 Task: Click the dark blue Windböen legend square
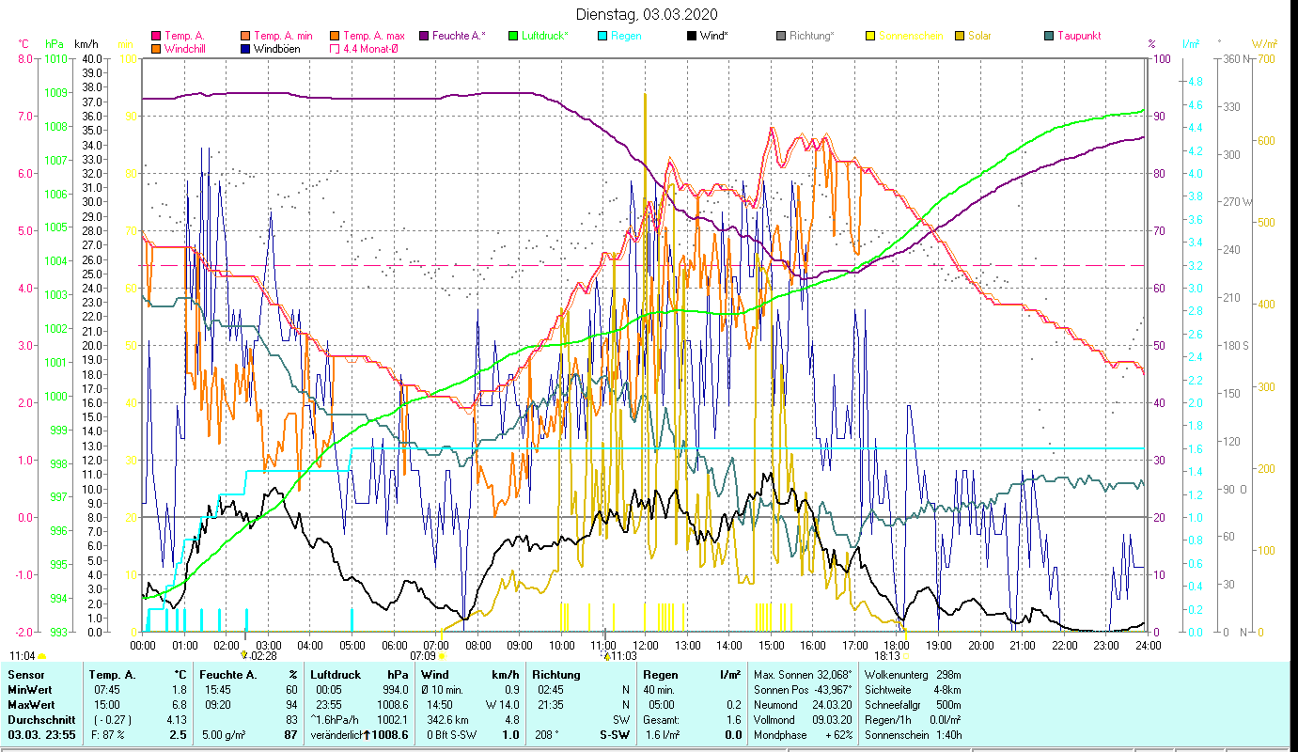[x=246, y=49]
